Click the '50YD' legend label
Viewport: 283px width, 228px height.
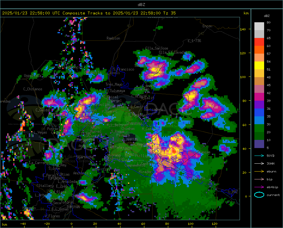click(x=270, y=156)
